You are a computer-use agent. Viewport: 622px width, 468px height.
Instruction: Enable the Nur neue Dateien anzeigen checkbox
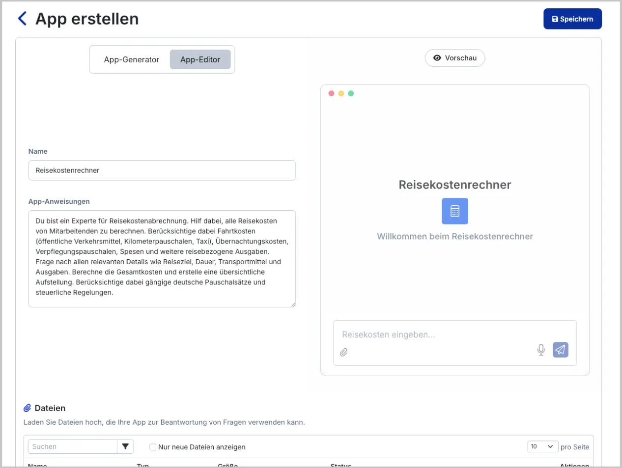pos(153,447)
